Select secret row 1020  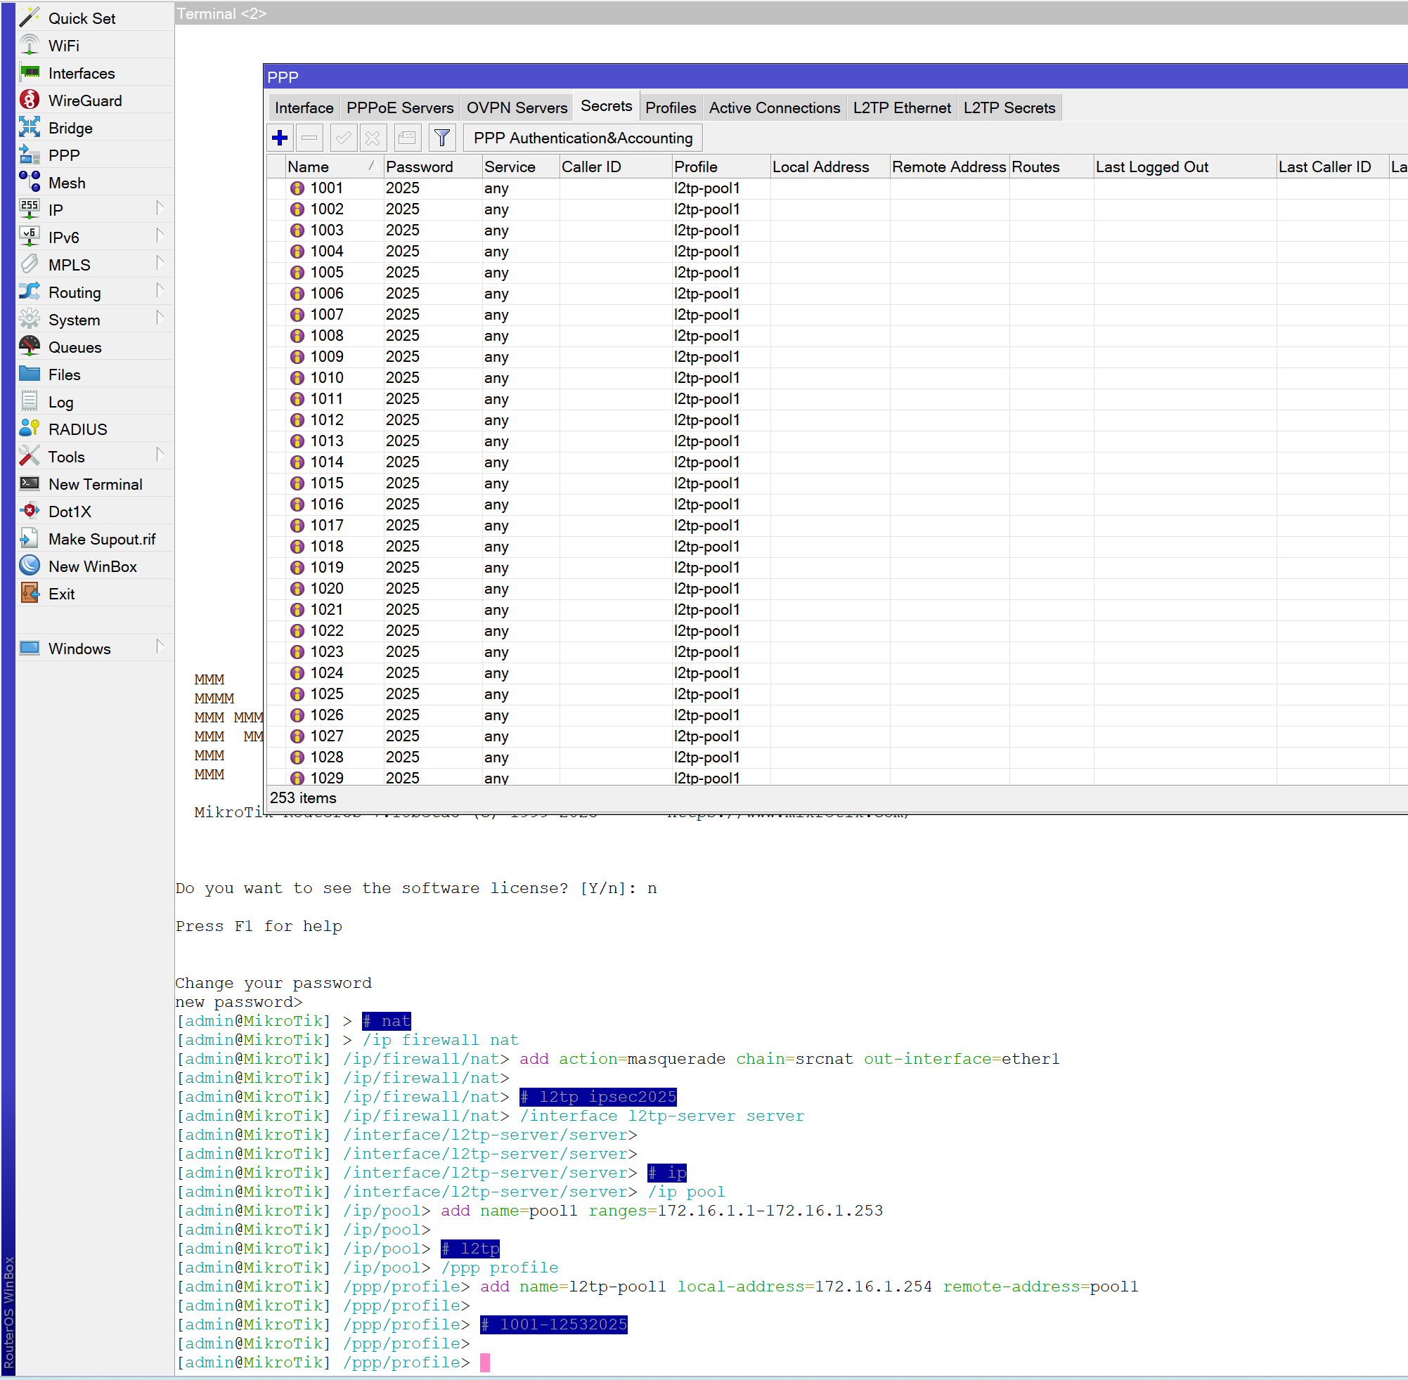tap(837, 589)
